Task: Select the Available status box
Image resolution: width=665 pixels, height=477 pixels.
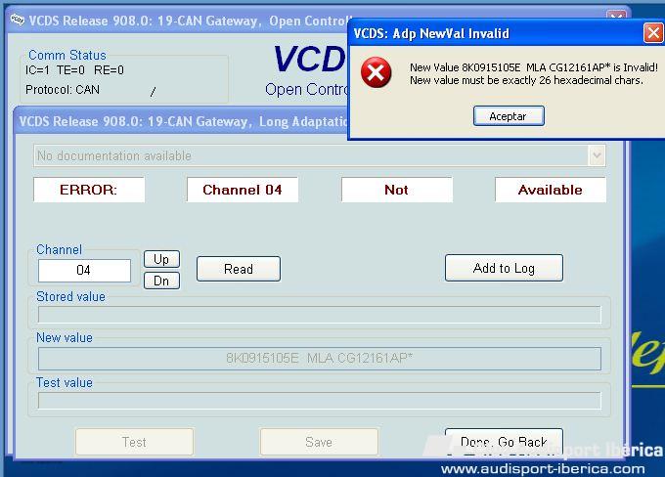Action: (550, 190)
